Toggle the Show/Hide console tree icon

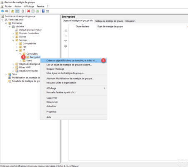(x=17, y=11)
